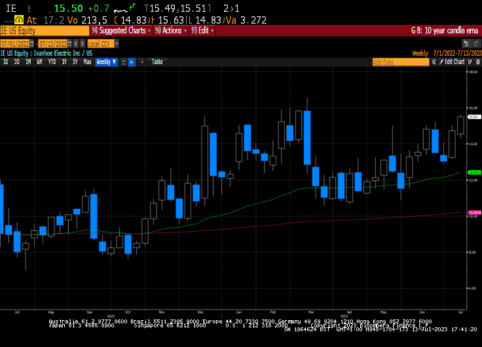Expand the Weekly periodicity dropdown
Viewport: 482px width, 347px height.
(106, 62)
